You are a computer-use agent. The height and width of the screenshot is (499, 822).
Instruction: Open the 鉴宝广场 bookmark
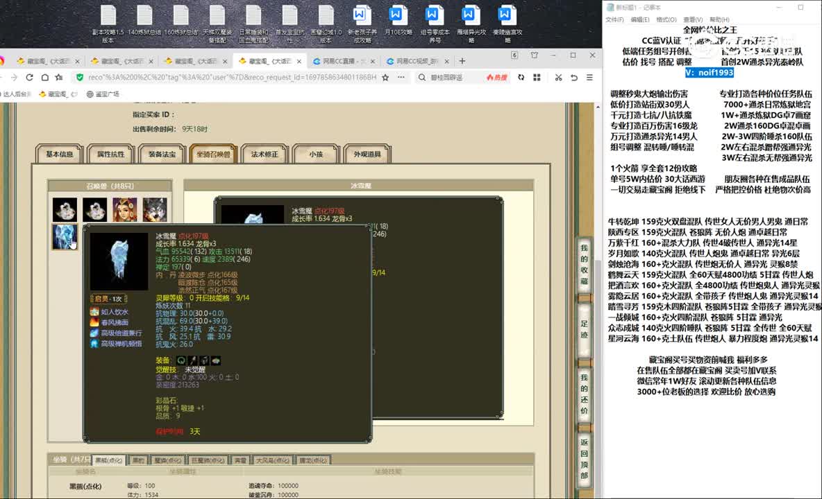point(103,94)
